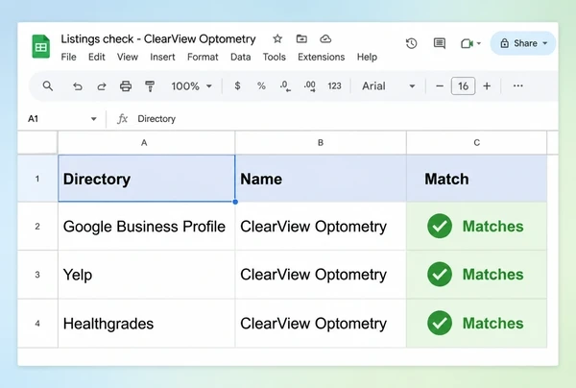576x388 pixels.
Task: Open the Insert menu
Action: point(162,57)
